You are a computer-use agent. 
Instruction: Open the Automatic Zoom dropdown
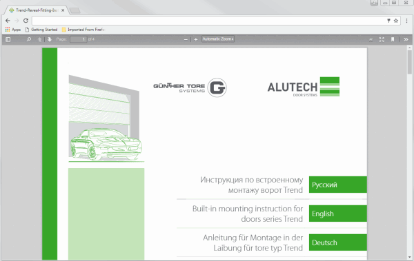pos(218,39)
